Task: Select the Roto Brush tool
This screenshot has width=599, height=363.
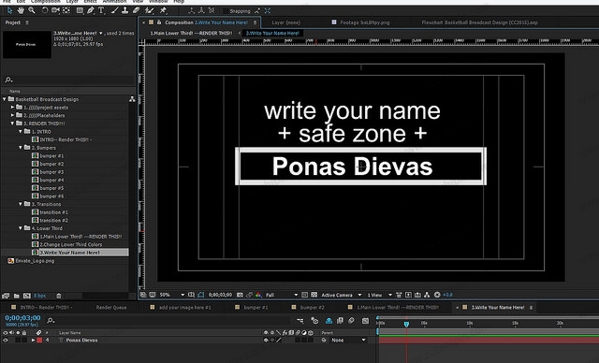Action: [149, 10]
